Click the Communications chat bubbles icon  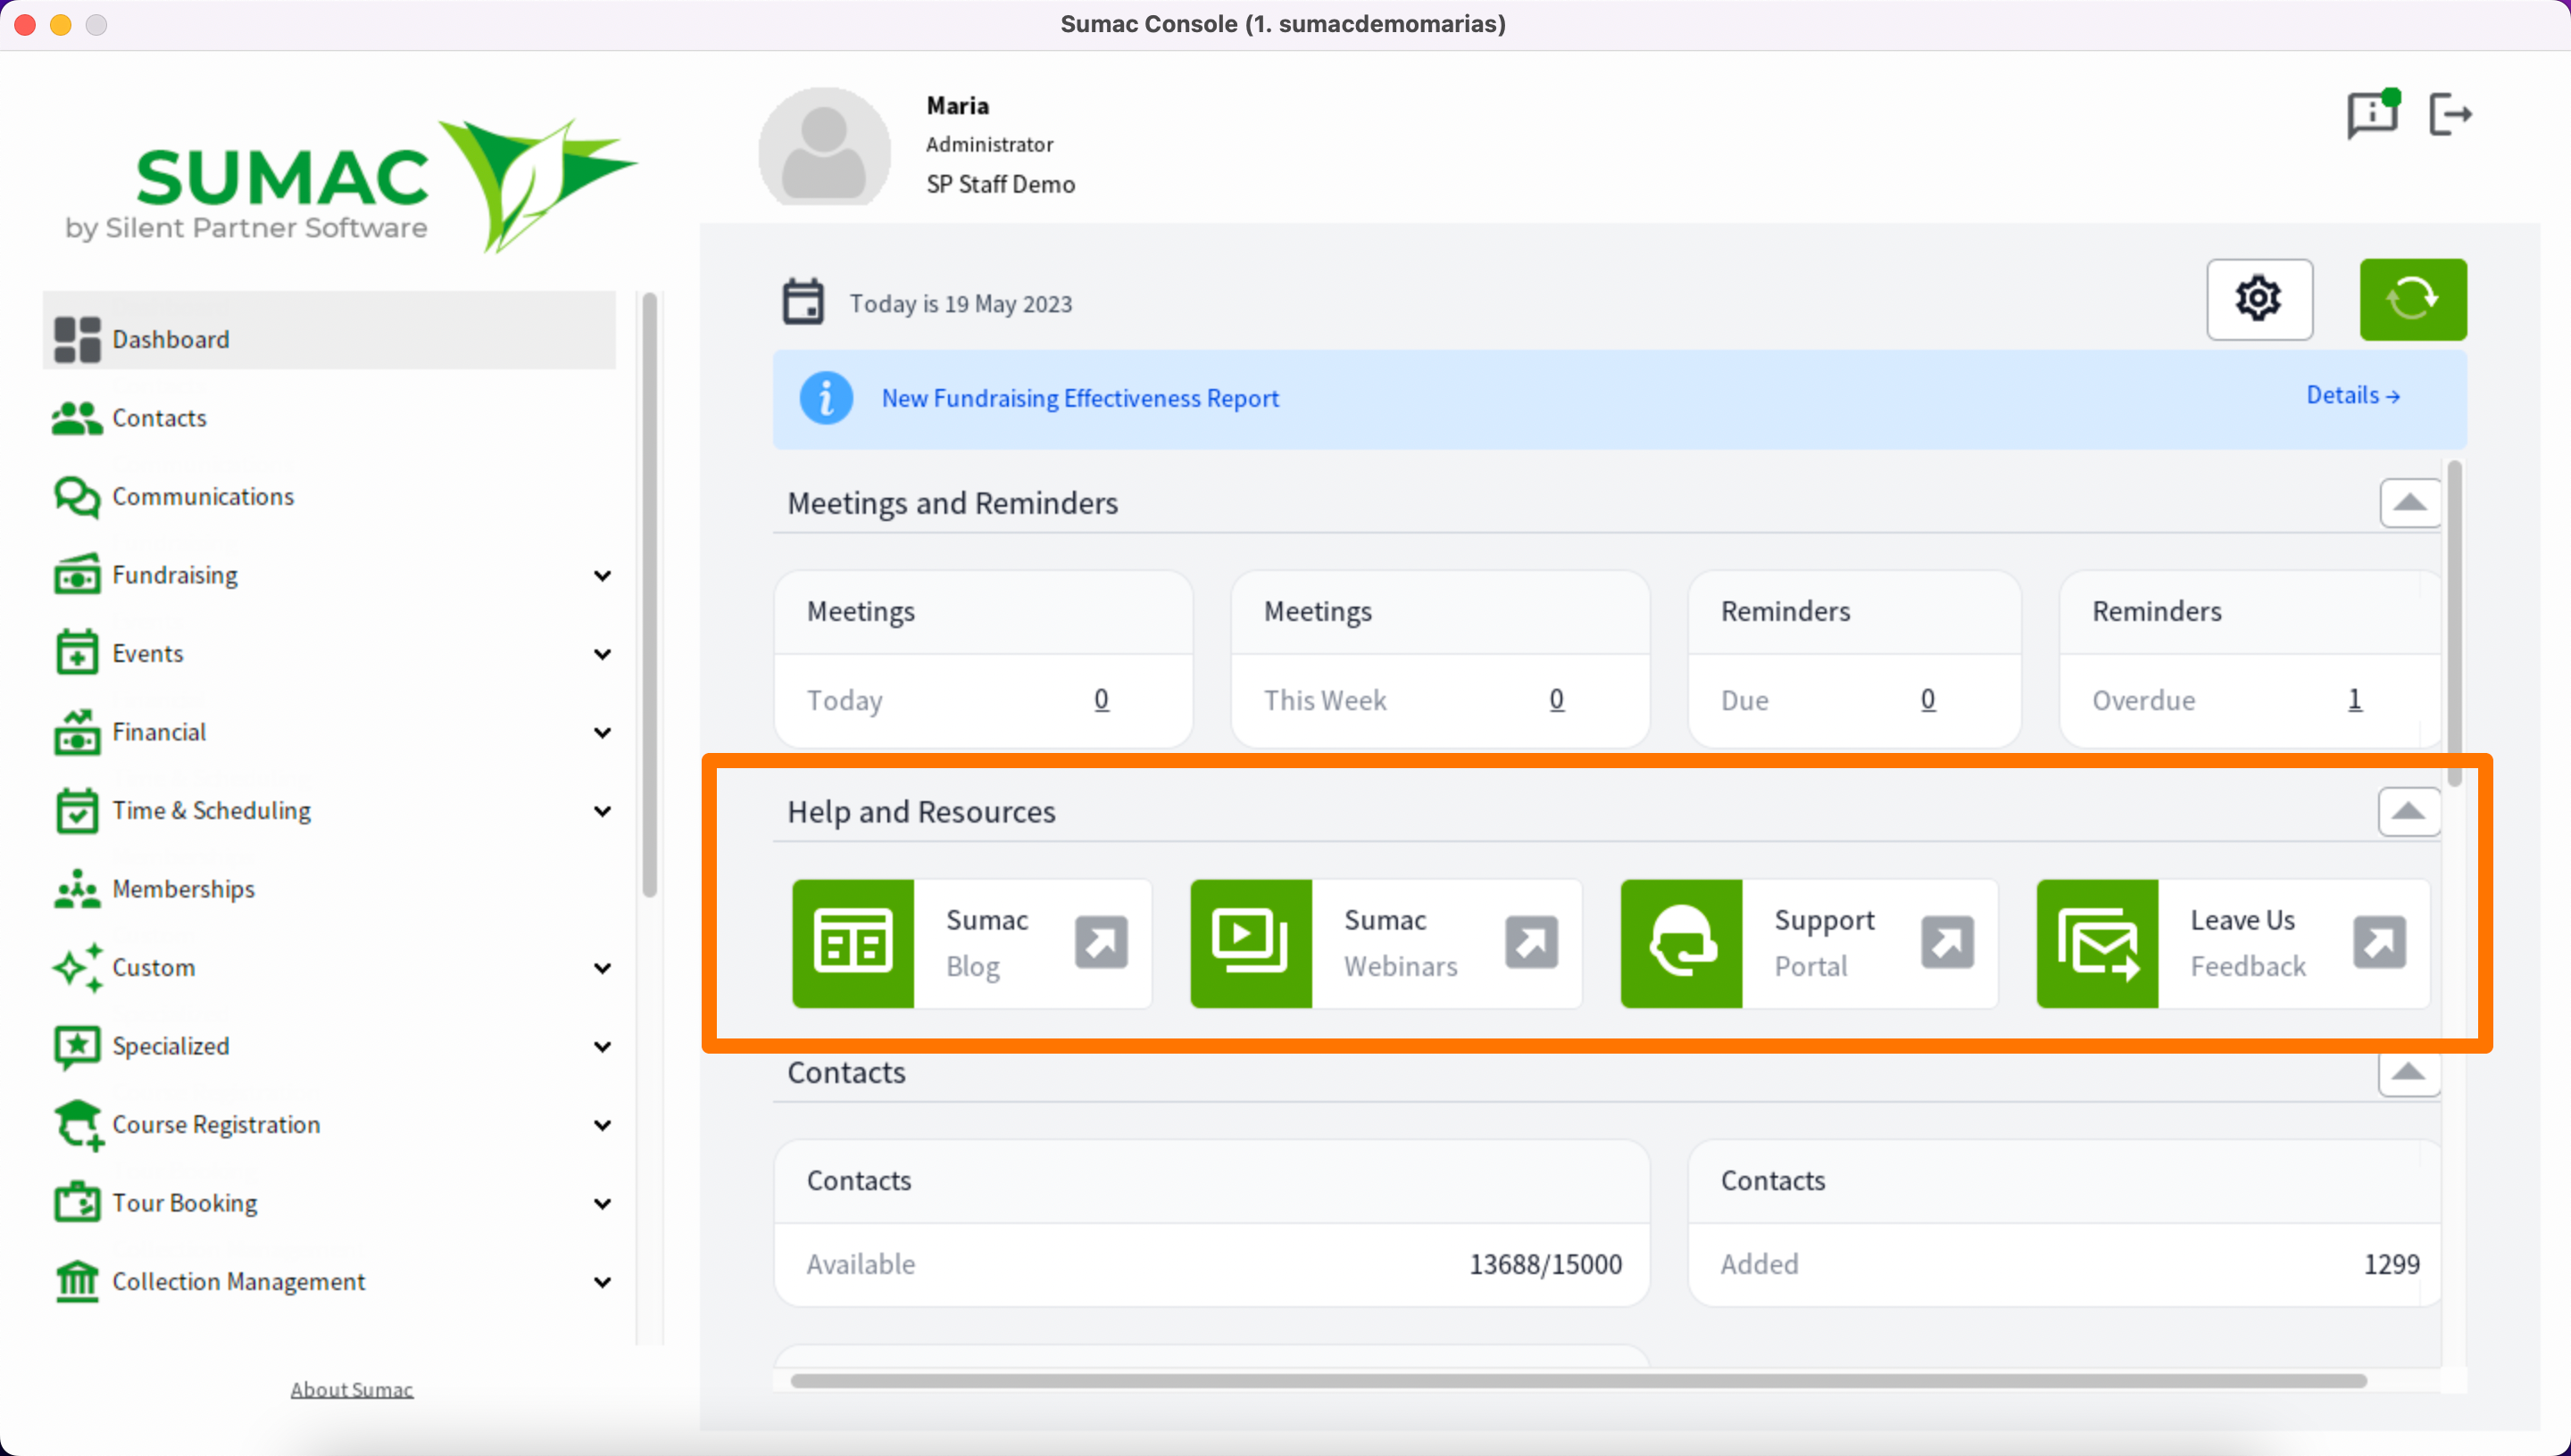[x=77, y=496]
